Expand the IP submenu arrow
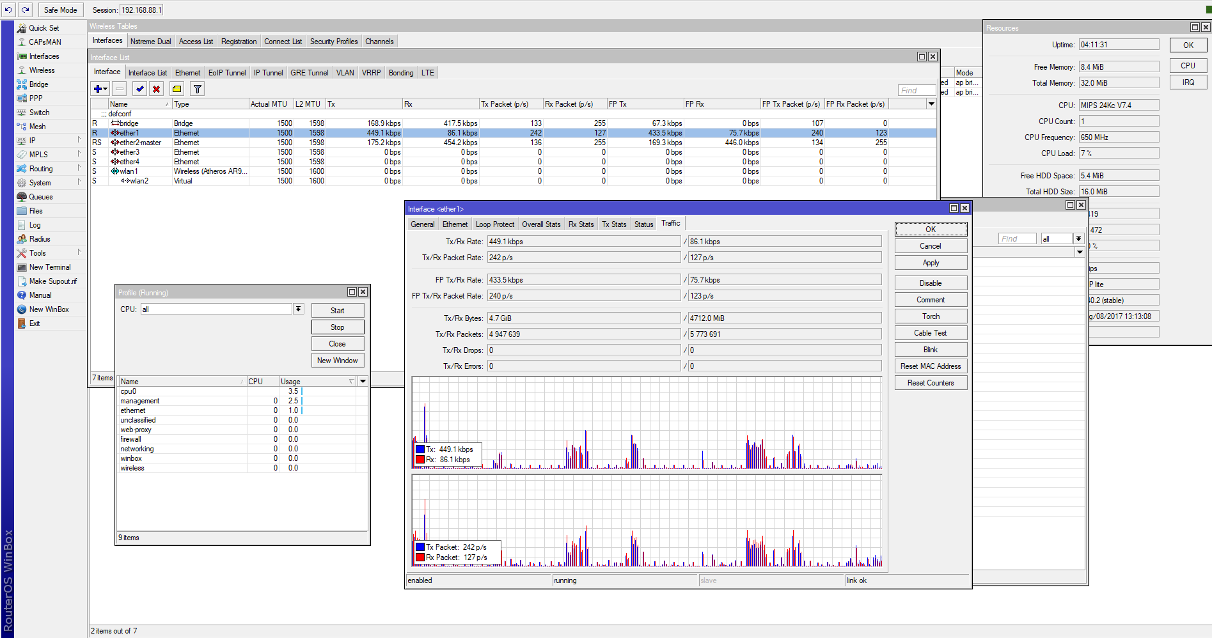 click(x=79, y=140)
